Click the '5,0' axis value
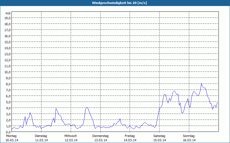230x143 pixels. pos(8,102)
